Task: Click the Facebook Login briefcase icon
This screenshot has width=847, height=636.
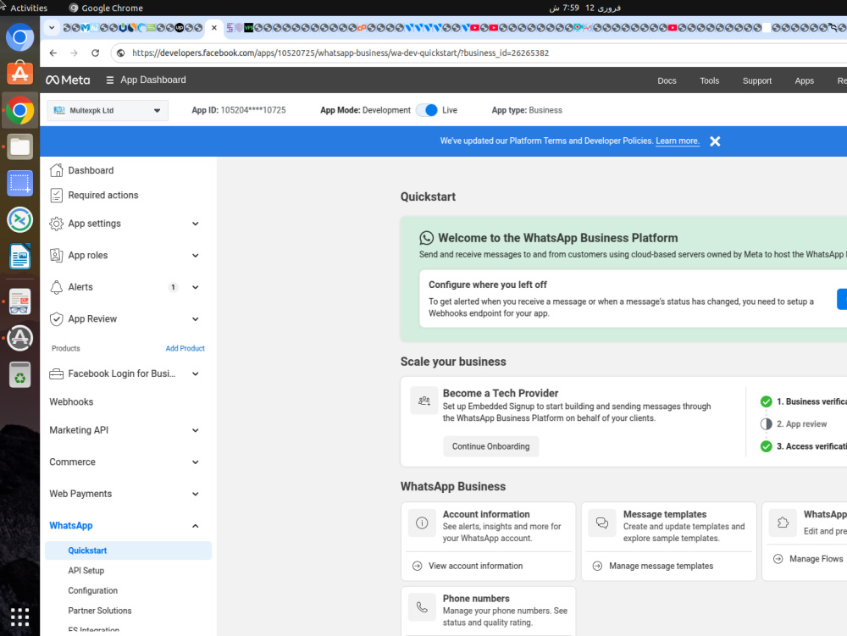Action: click(x=56, y=373)
